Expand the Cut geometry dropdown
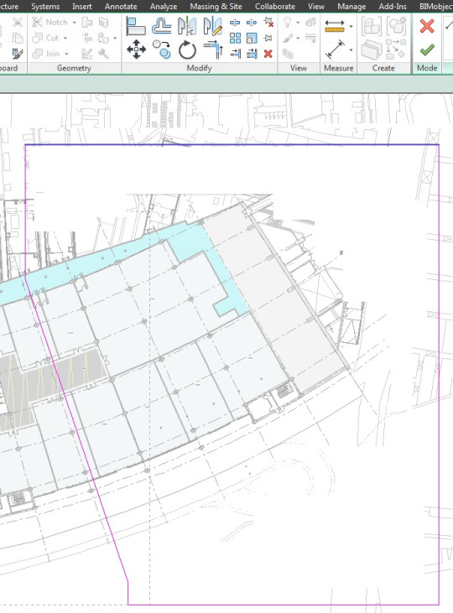This screenshot has width=453, height=613. 65,39
